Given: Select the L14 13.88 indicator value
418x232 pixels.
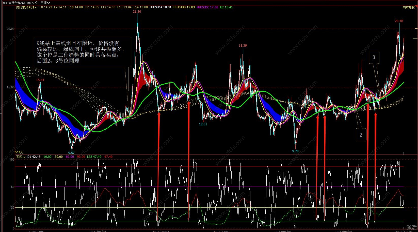Looking at the screenshot, I should pyautogui.click(x=141, y=7).
